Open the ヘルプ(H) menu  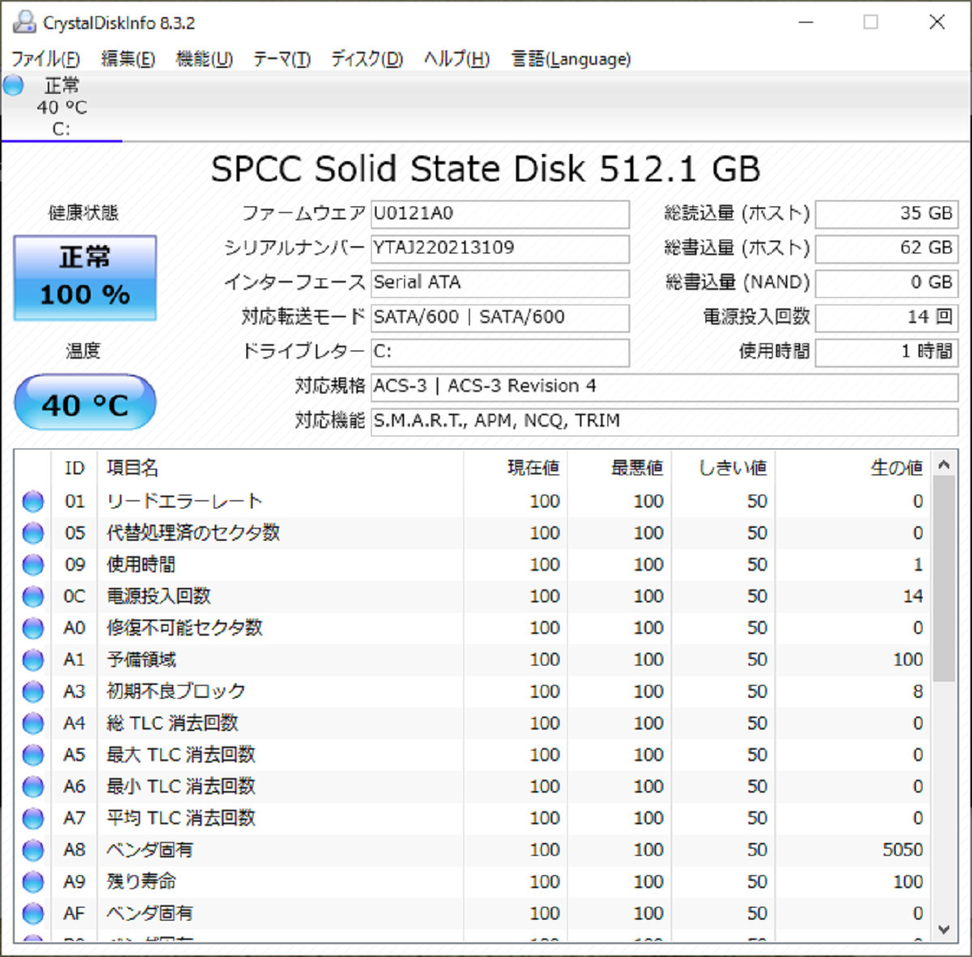pyautogui.click(x=457, y=59)
